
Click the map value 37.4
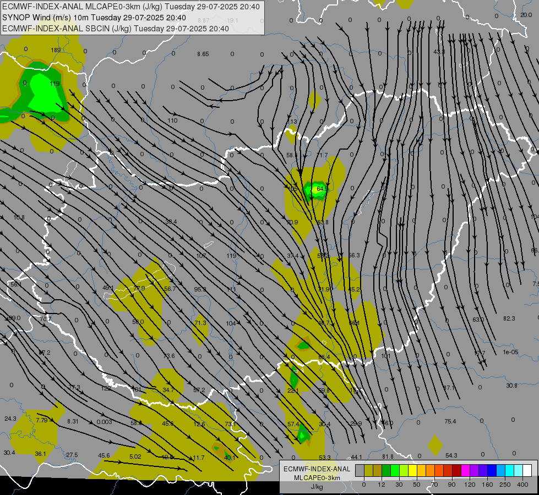tap(292, 256)
